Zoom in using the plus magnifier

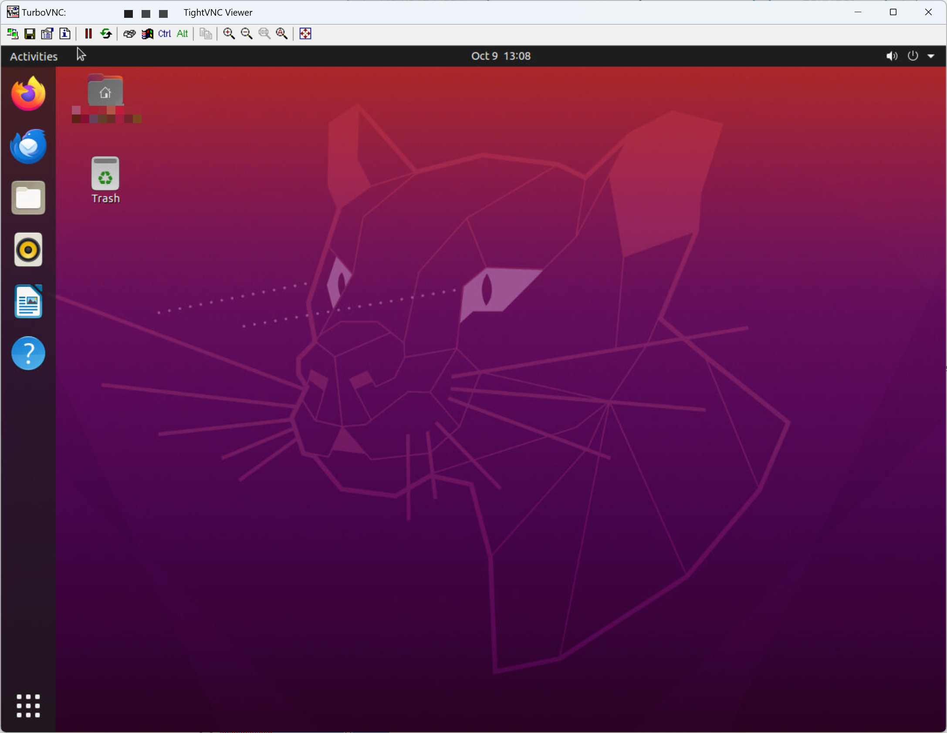click(229, 34)
